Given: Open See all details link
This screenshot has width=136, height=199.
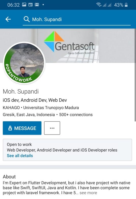Looking at the screenshot, I should coord(20,156).
